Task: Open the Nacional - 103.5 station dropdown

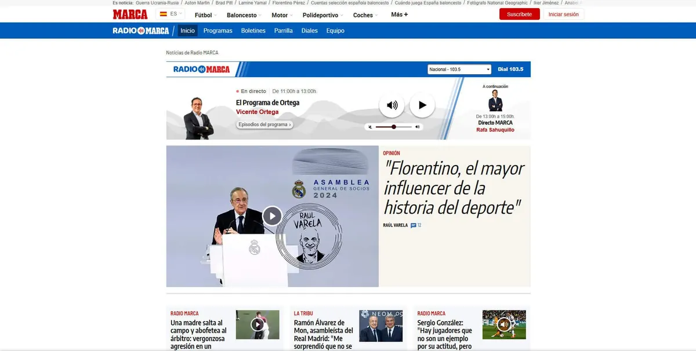Action: click(459, 70)
